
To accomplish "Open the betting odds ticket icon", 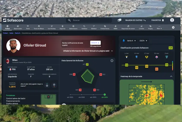I will [x=119, y=20].
